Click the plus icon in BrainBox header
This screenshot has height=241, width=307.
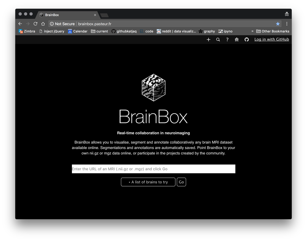tap(209, 39)
